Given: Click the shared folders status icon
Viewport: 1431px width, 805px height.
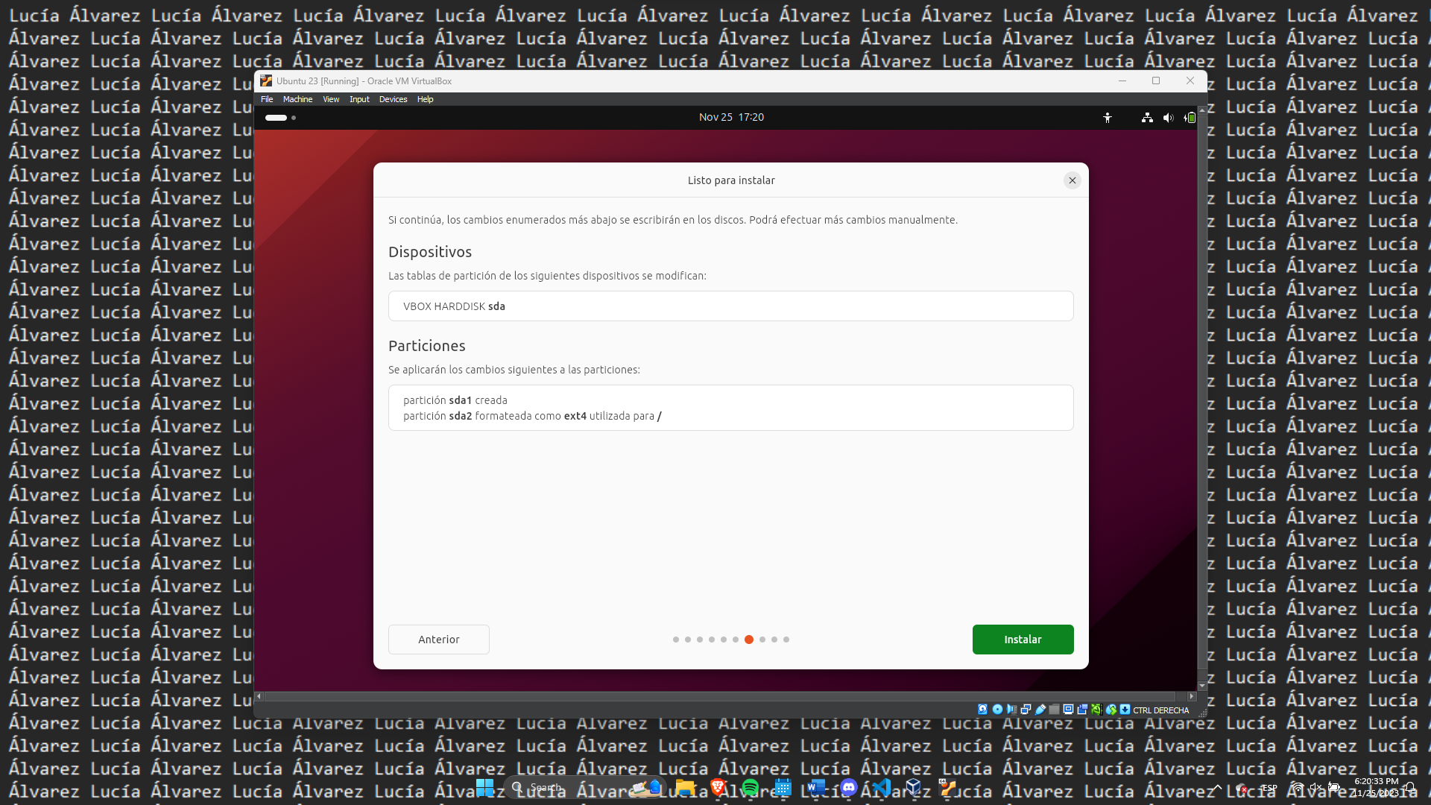Looking at the screenshot, I should (1054, 710).
